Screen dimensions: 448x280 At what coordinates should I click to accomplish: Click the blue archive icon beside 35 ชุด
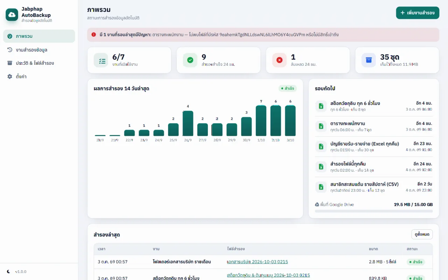(x=369, y=60)
